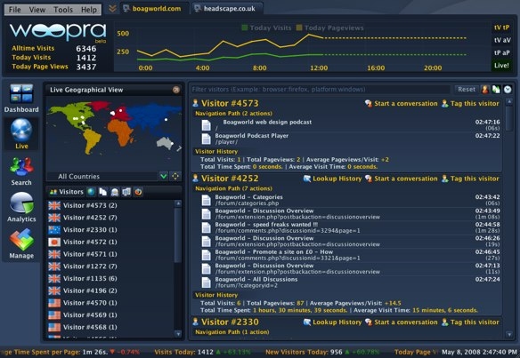Viewport: 520px width, 358px height.
Task: Open the All Countries dropdown arrow
Action: (x=164, y=177)
